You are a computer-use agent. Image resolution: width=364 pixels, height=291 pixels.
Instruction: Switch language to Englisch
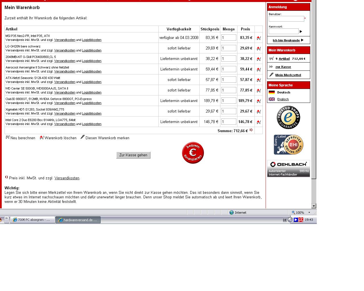coord(283,99)
